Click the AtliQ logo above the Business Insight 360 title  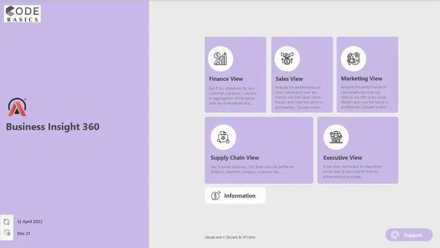(x=17, y=107)
